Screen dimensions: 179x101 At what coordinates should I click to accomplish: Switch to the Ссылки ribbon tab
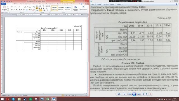tap(34, 4)
